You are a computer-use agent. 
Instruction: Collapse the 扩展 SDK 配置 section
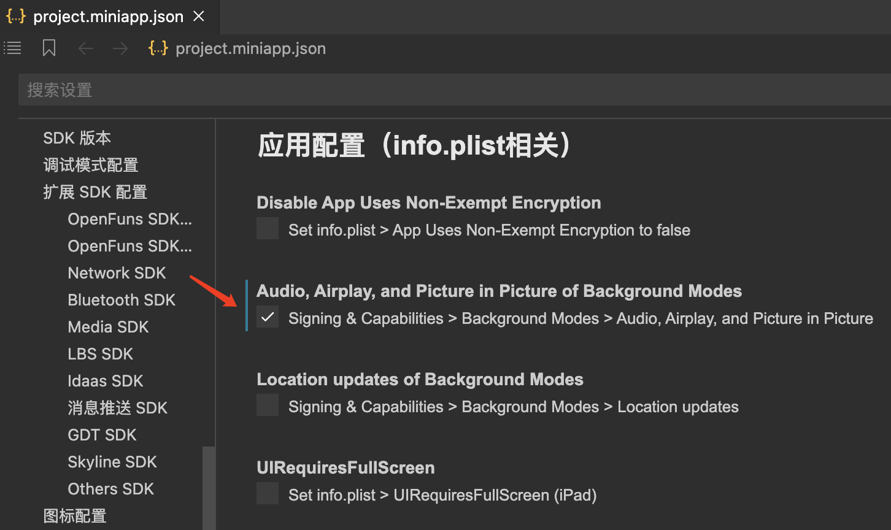[95, 192]
